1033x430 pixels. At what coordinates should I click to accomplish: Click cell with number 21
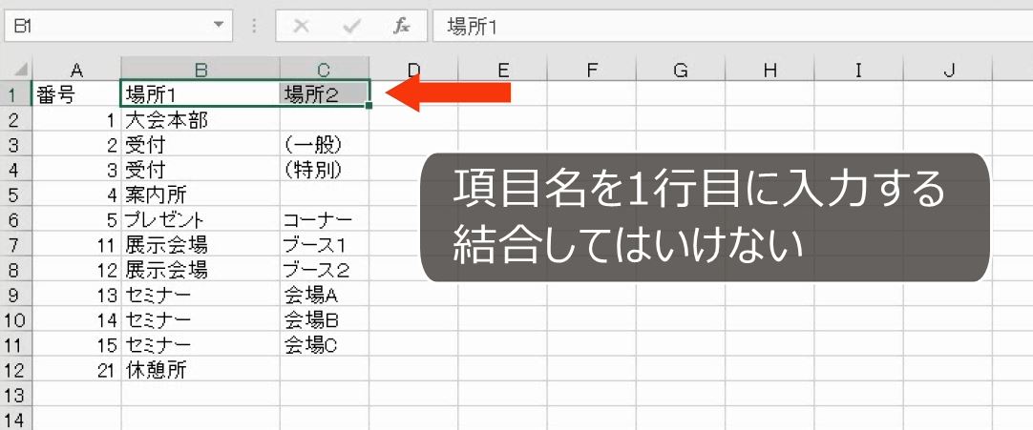76,370
